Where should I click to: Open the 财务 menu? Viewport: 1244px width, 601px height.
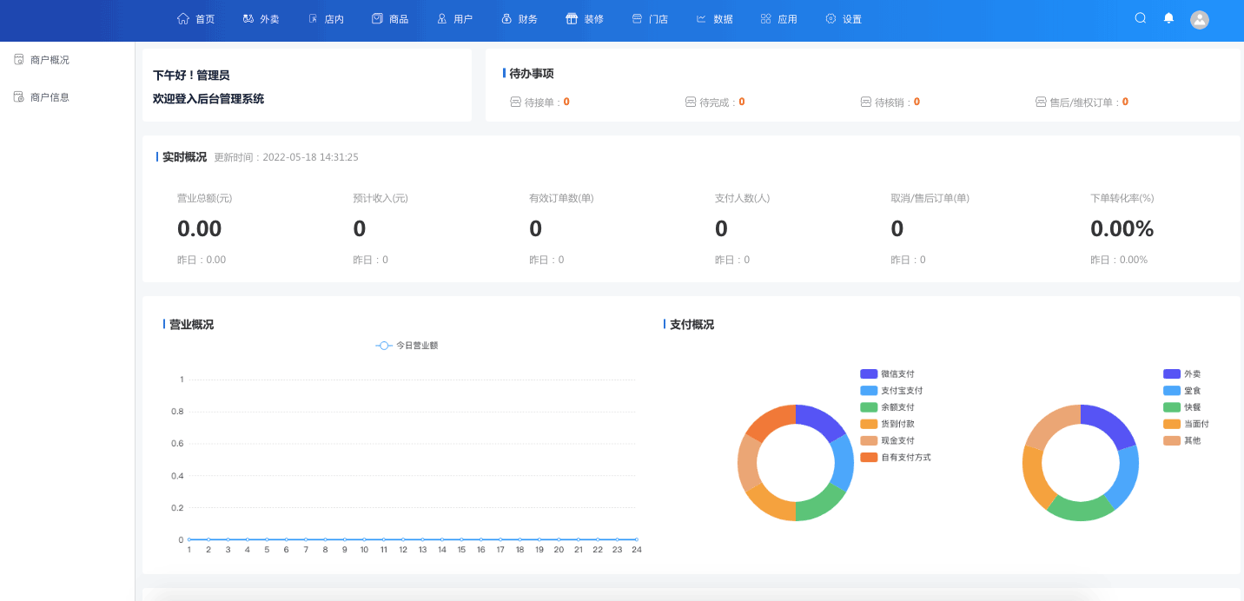point(519,19)
